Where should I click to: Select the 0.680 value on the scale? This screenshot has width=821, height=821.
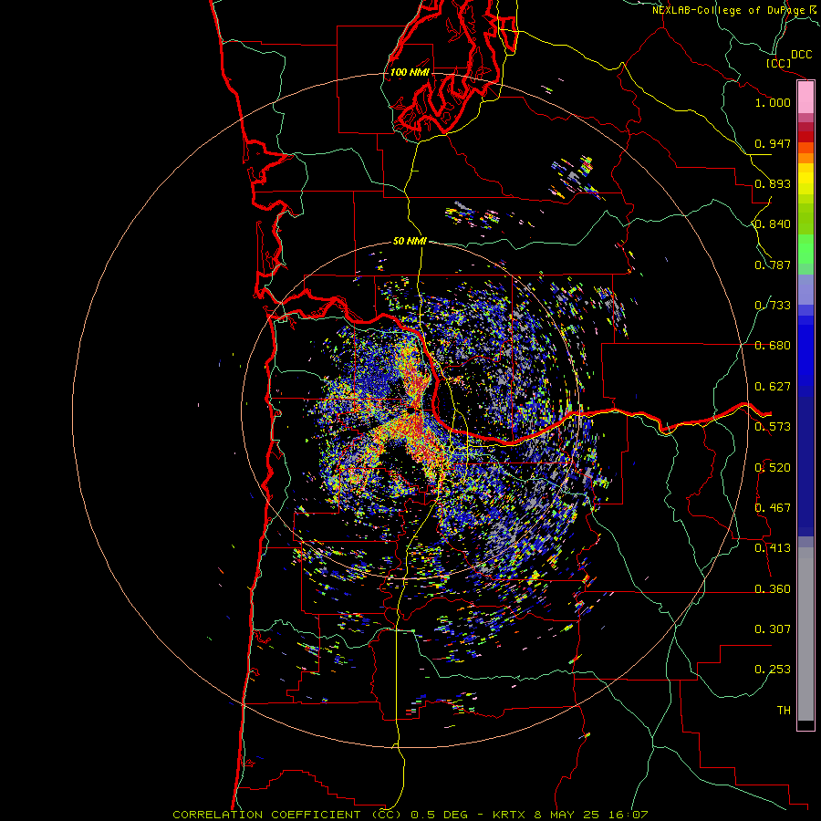tap(773, 346)
